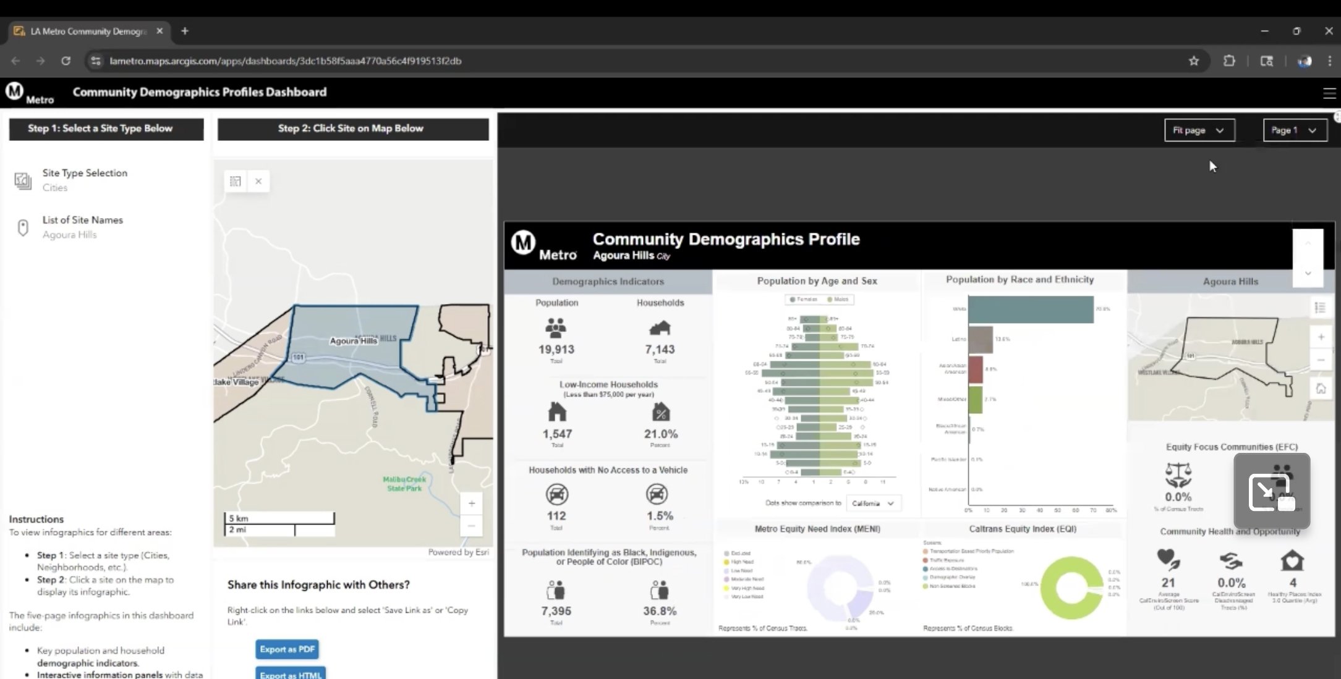Click the Instructions heading
The image size is (1341, 679).
[x=36, y=519]
